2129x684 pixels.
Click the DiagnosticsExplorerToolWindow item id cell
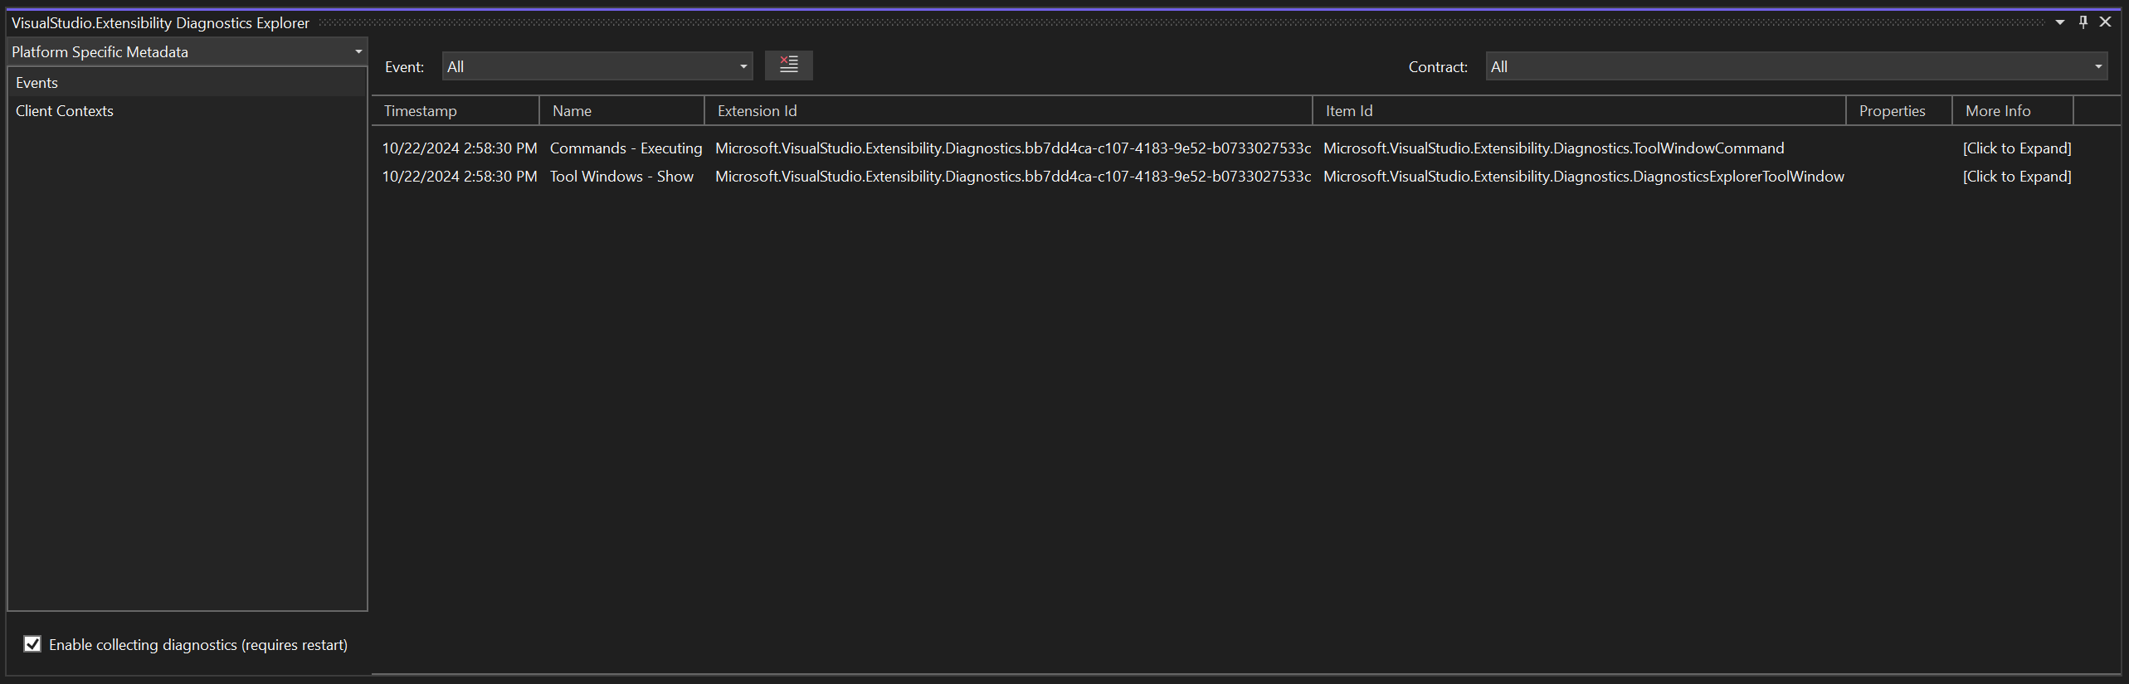[x=1584, y=177]
